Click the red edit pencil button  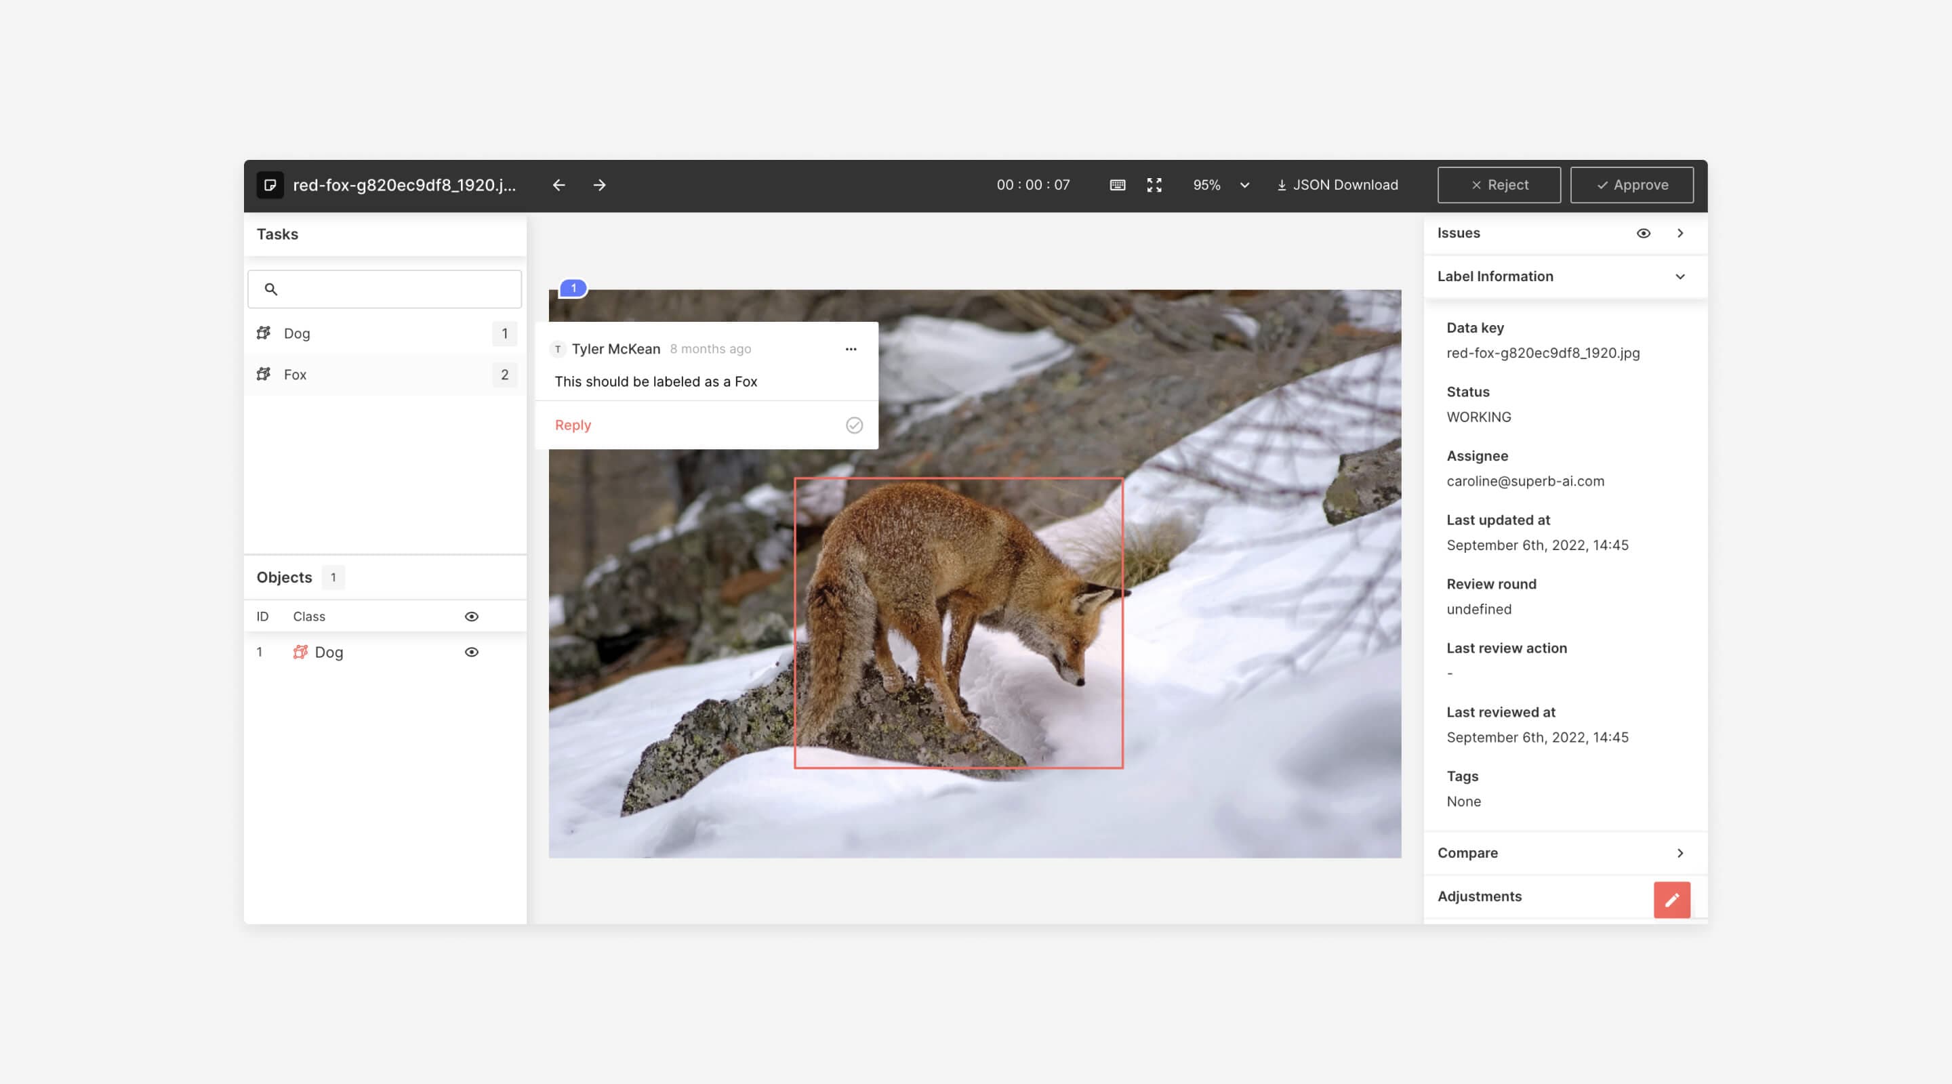1671,900
